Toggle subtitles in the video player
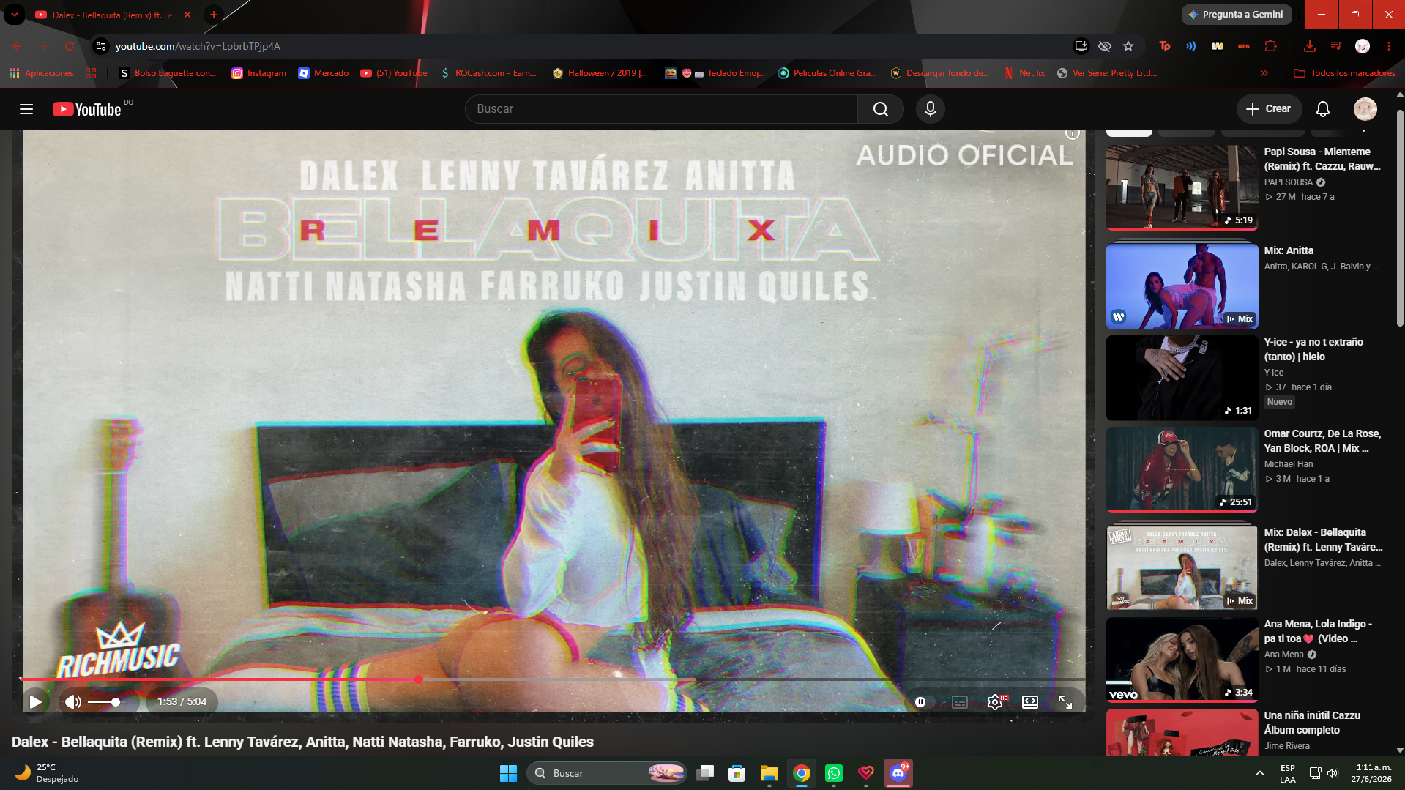Viewport: 1405px width, 790px height. pos(960,702)
